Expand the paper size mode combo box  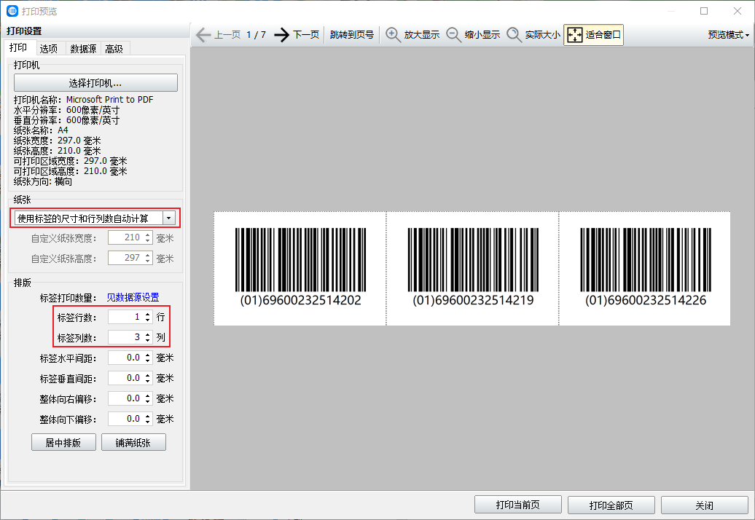[168, 218]
